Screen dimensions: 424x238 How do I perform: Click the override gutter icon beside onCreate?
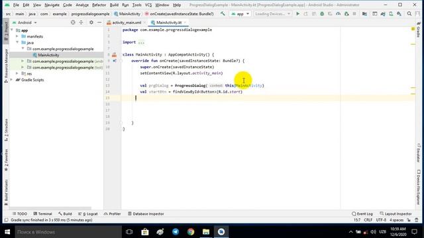tap(115, 61)
